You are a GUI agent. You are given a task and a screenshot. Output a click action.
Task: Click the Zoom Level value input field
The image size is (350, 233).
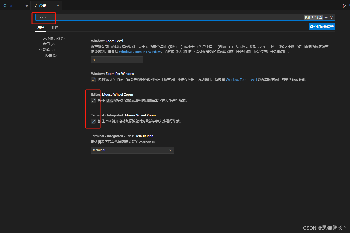(117, 60)
